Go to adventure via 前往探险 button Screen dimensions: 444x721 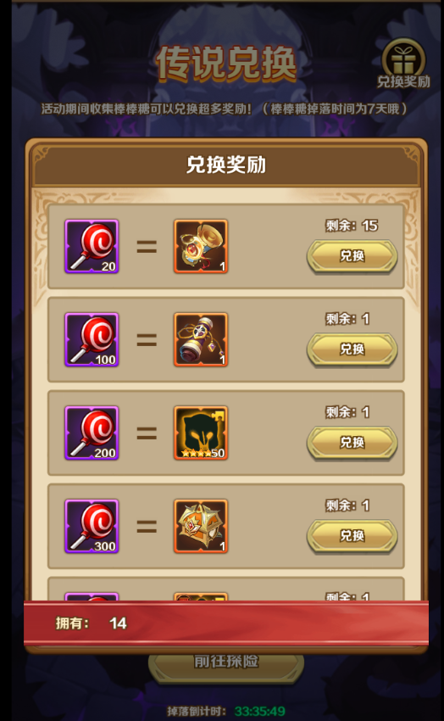(x=226, y=662)
